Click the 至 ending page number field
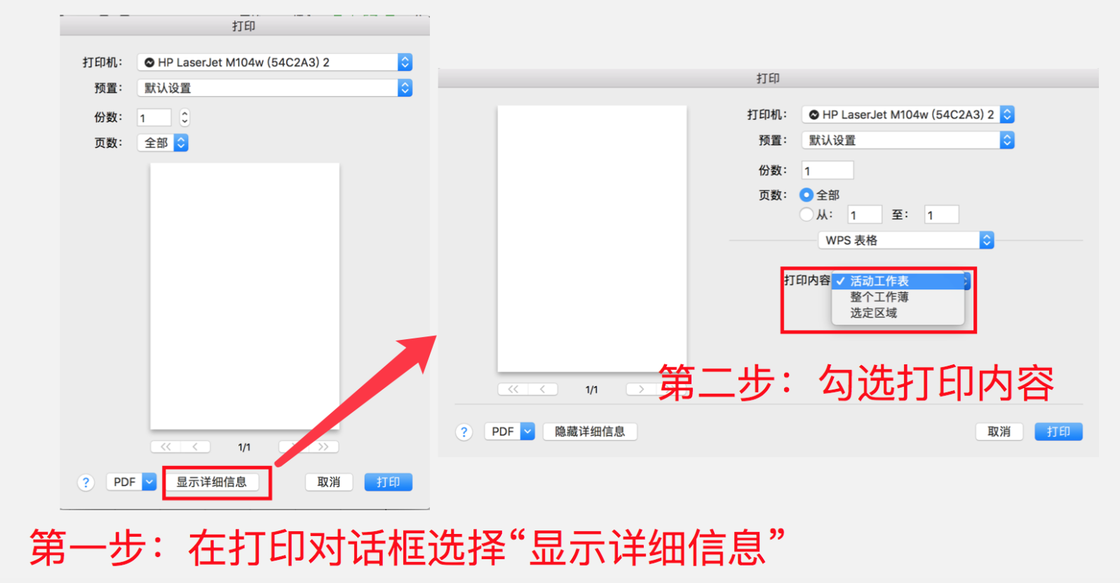The width and height of the screenshot is (1120, 583). tap(942, 214)
